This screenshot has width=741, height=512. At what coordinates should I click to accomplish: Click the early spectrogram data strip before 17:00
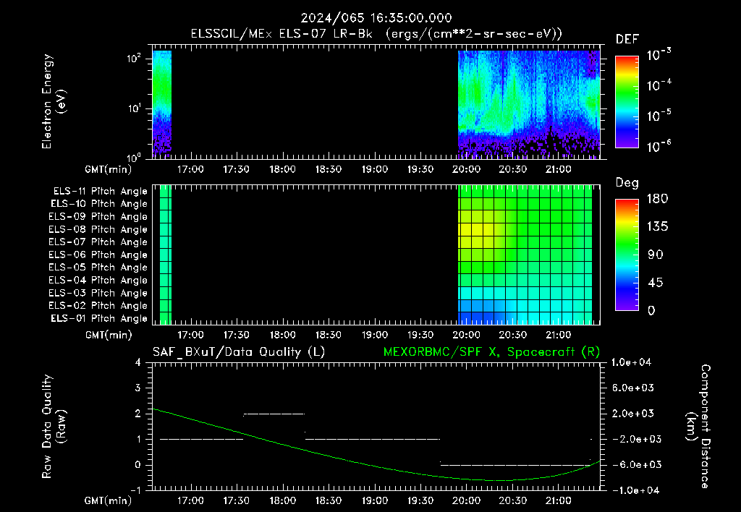161,104
